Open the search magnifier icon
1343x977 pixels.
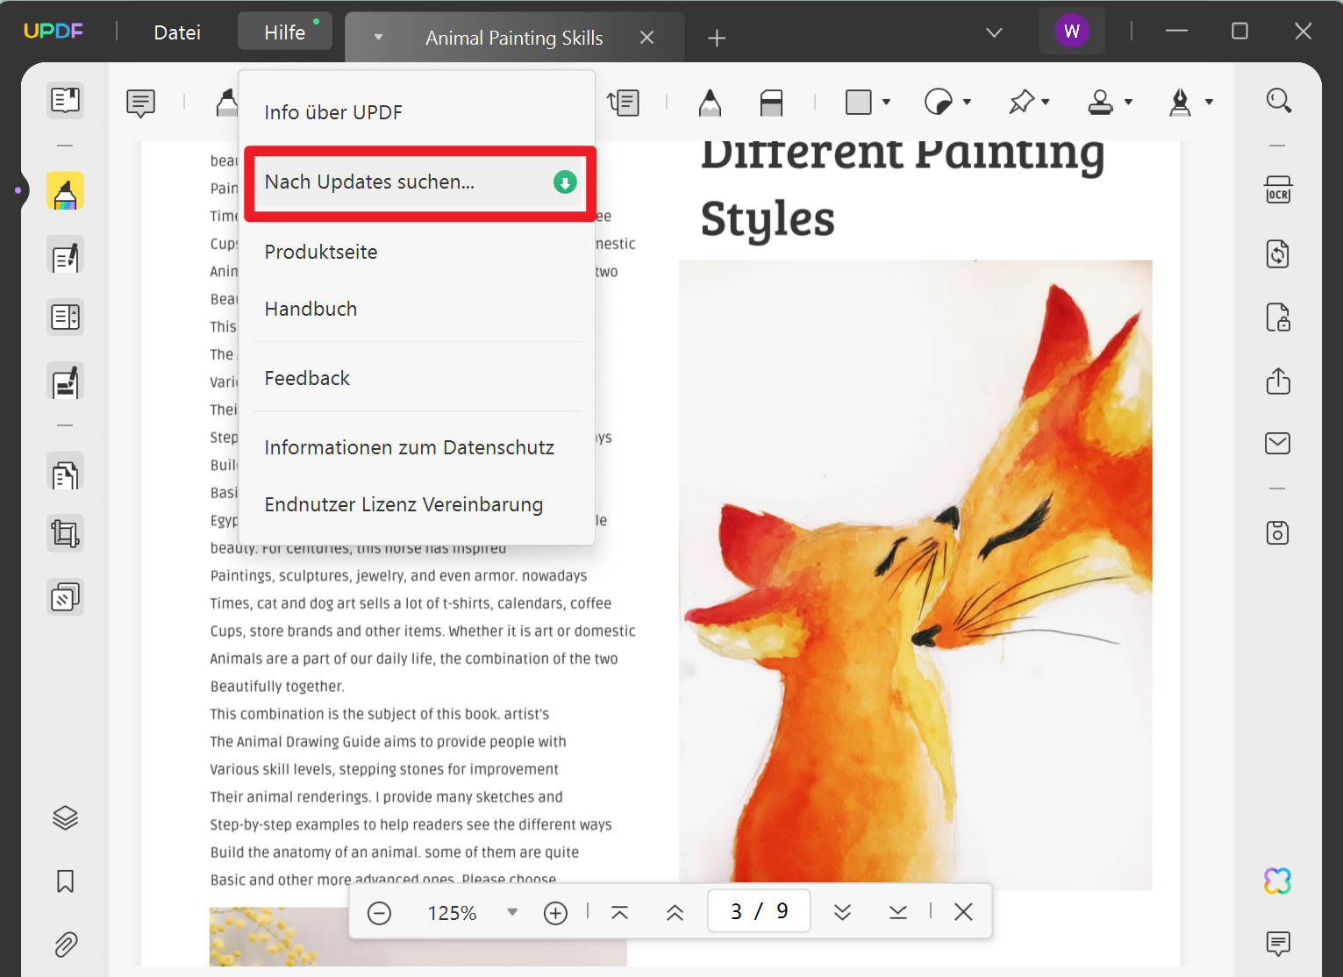pyautogui.click(x=1278, y=101)
